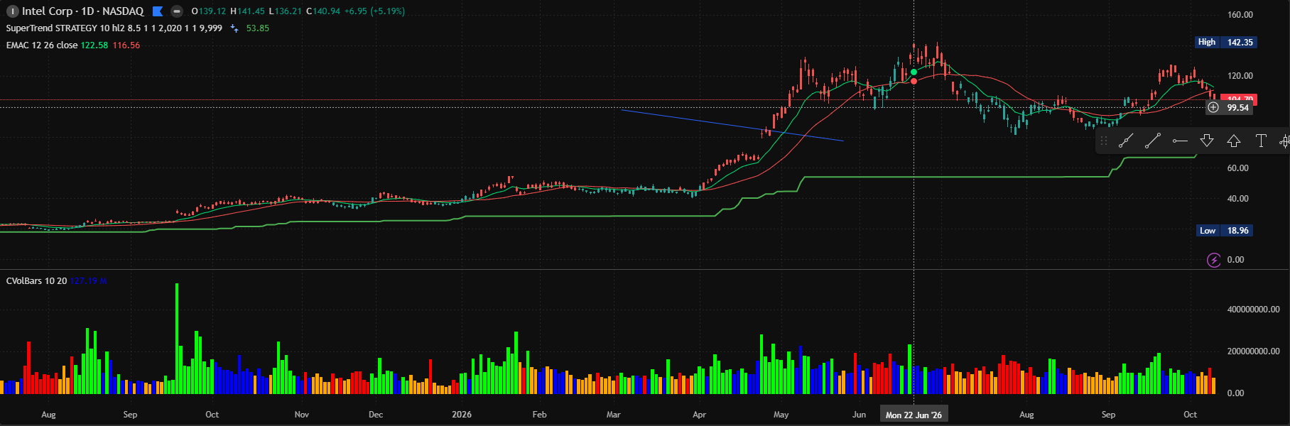This screenshot has height=426, width=1290.
Task: Select the arrow up marker tool
Action: 1234,141
